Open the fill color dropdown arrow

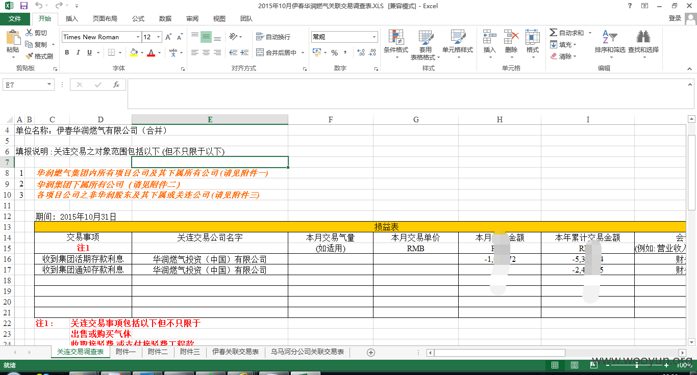coord(141,52)
